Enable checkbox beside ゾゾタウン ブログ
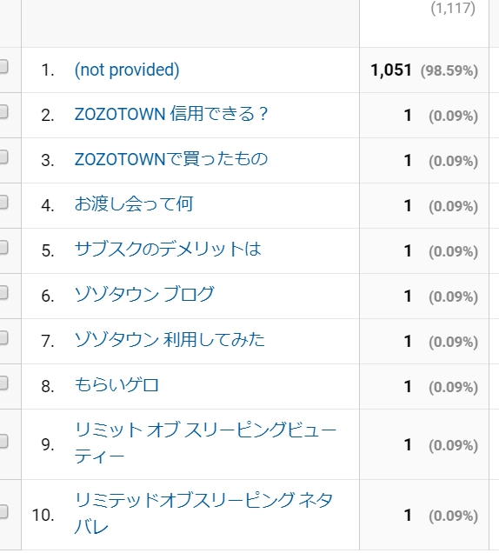The height and width of the screenshot is (553, 499). (x=3, y=293)
